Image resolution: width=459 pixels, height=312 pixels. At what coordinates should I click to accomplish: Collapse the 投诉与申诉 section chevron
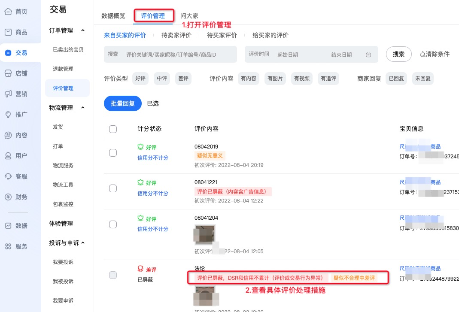pyautogui.click(x=83, y=243)
